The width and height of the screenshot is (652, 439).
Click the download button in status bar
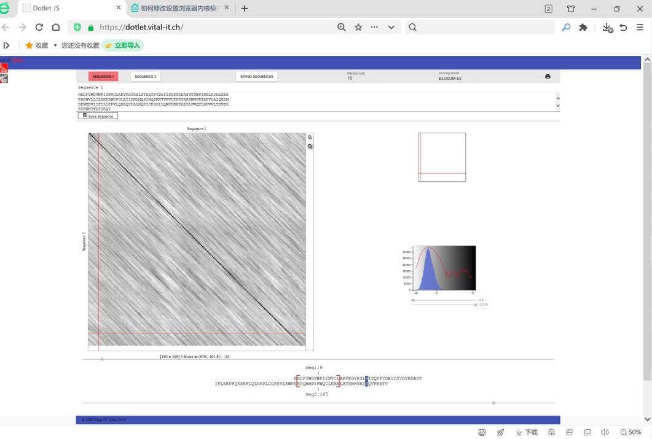pos(527,432)
